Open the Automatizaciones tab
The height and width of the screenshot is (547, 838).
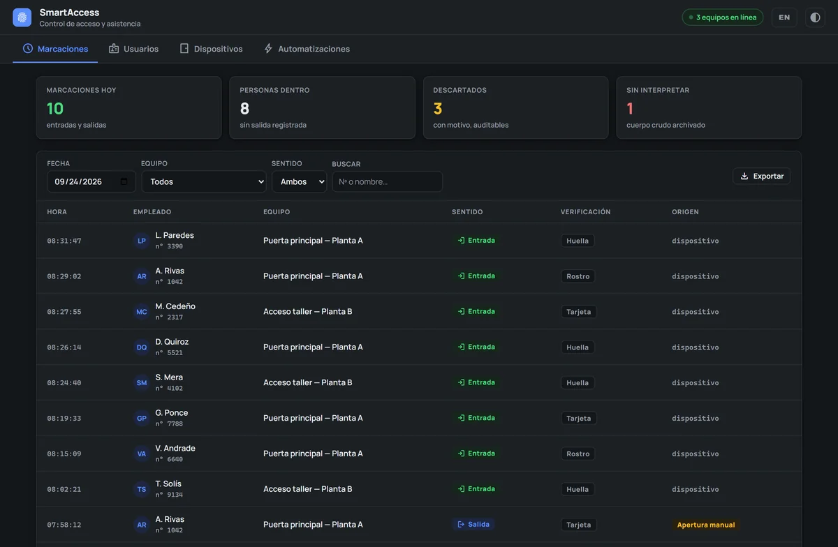click(x=307, y=49)
